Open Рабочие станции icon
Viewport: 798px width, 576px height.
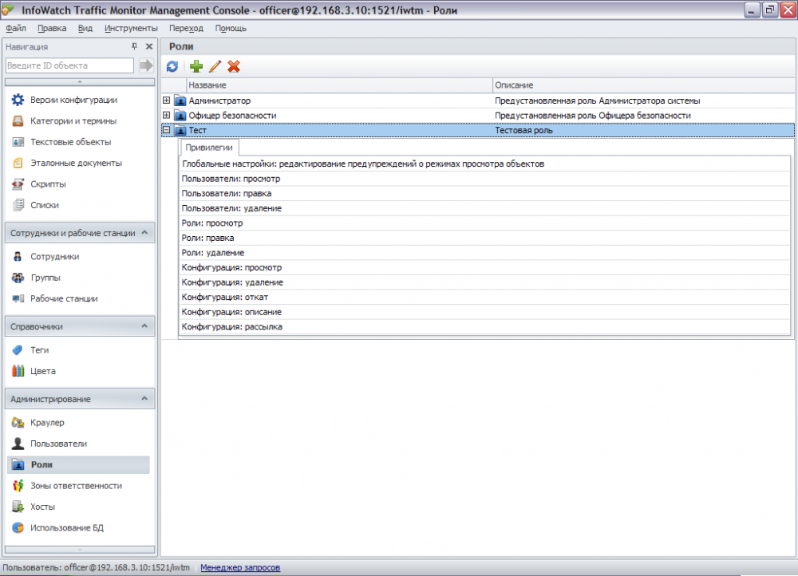point(18,298)
